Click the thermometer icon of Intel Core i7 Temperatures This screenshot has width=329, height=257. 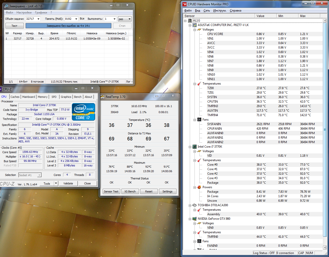[199, 160]
